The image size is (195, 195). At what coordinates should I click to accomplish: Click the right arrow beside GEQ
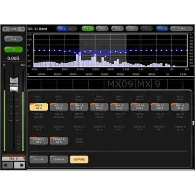click(x=22, y=29)
